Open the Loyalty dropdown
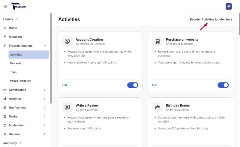The height and width of the screenshot is (147, 240). click(11, 19)
